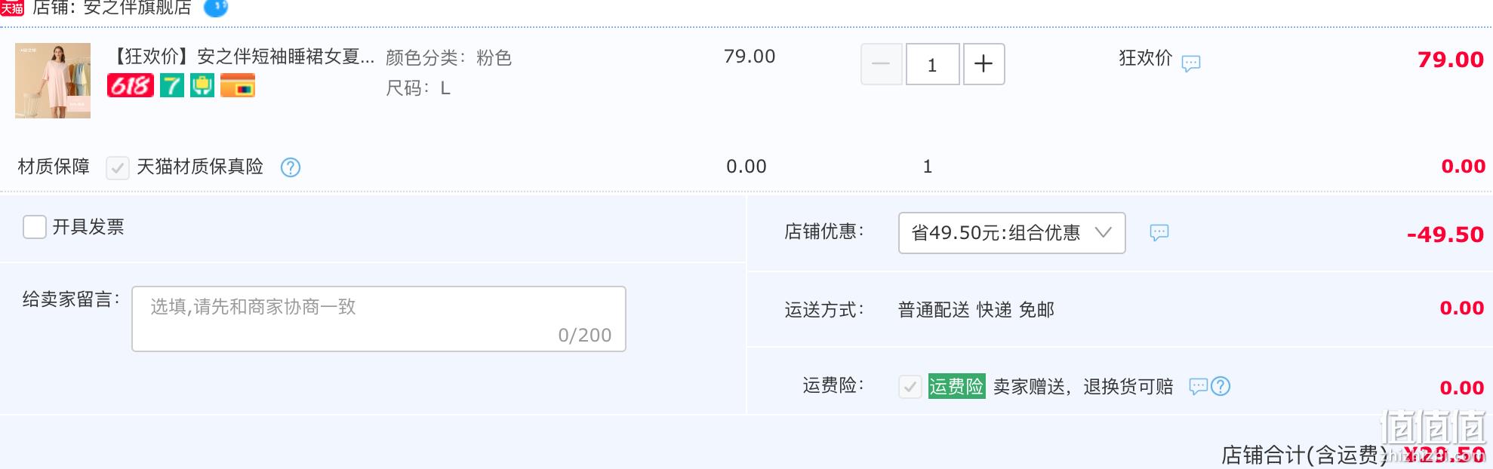Open the comment icon beside 店铺优惠 dropdown
The height and width of the screenshot is (469, 1493).
1159,232
